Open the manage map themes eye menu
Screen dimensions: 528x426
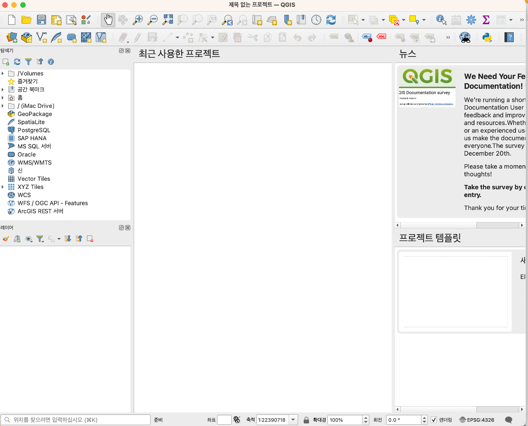click(x=29, y=239)
